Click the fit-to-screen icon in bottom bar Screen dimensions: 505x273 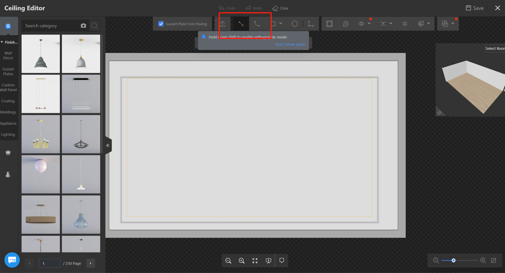255,261
